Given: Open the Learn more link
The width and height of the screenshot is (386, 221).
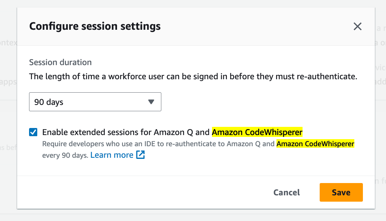Looking at the screenshot, I should click(x=112, y=155).
